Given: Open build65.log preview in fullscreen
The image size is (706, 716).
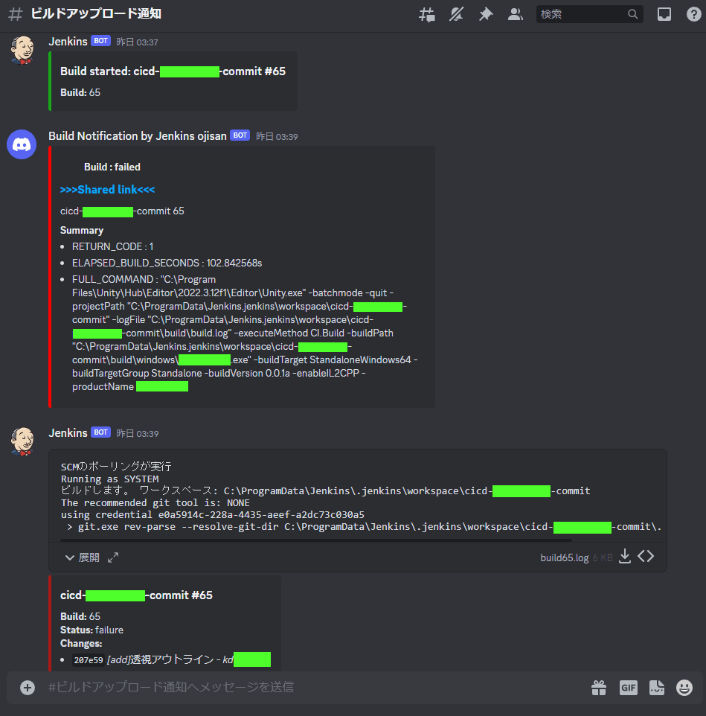Looking at the screenshot, I should [113, 557].
